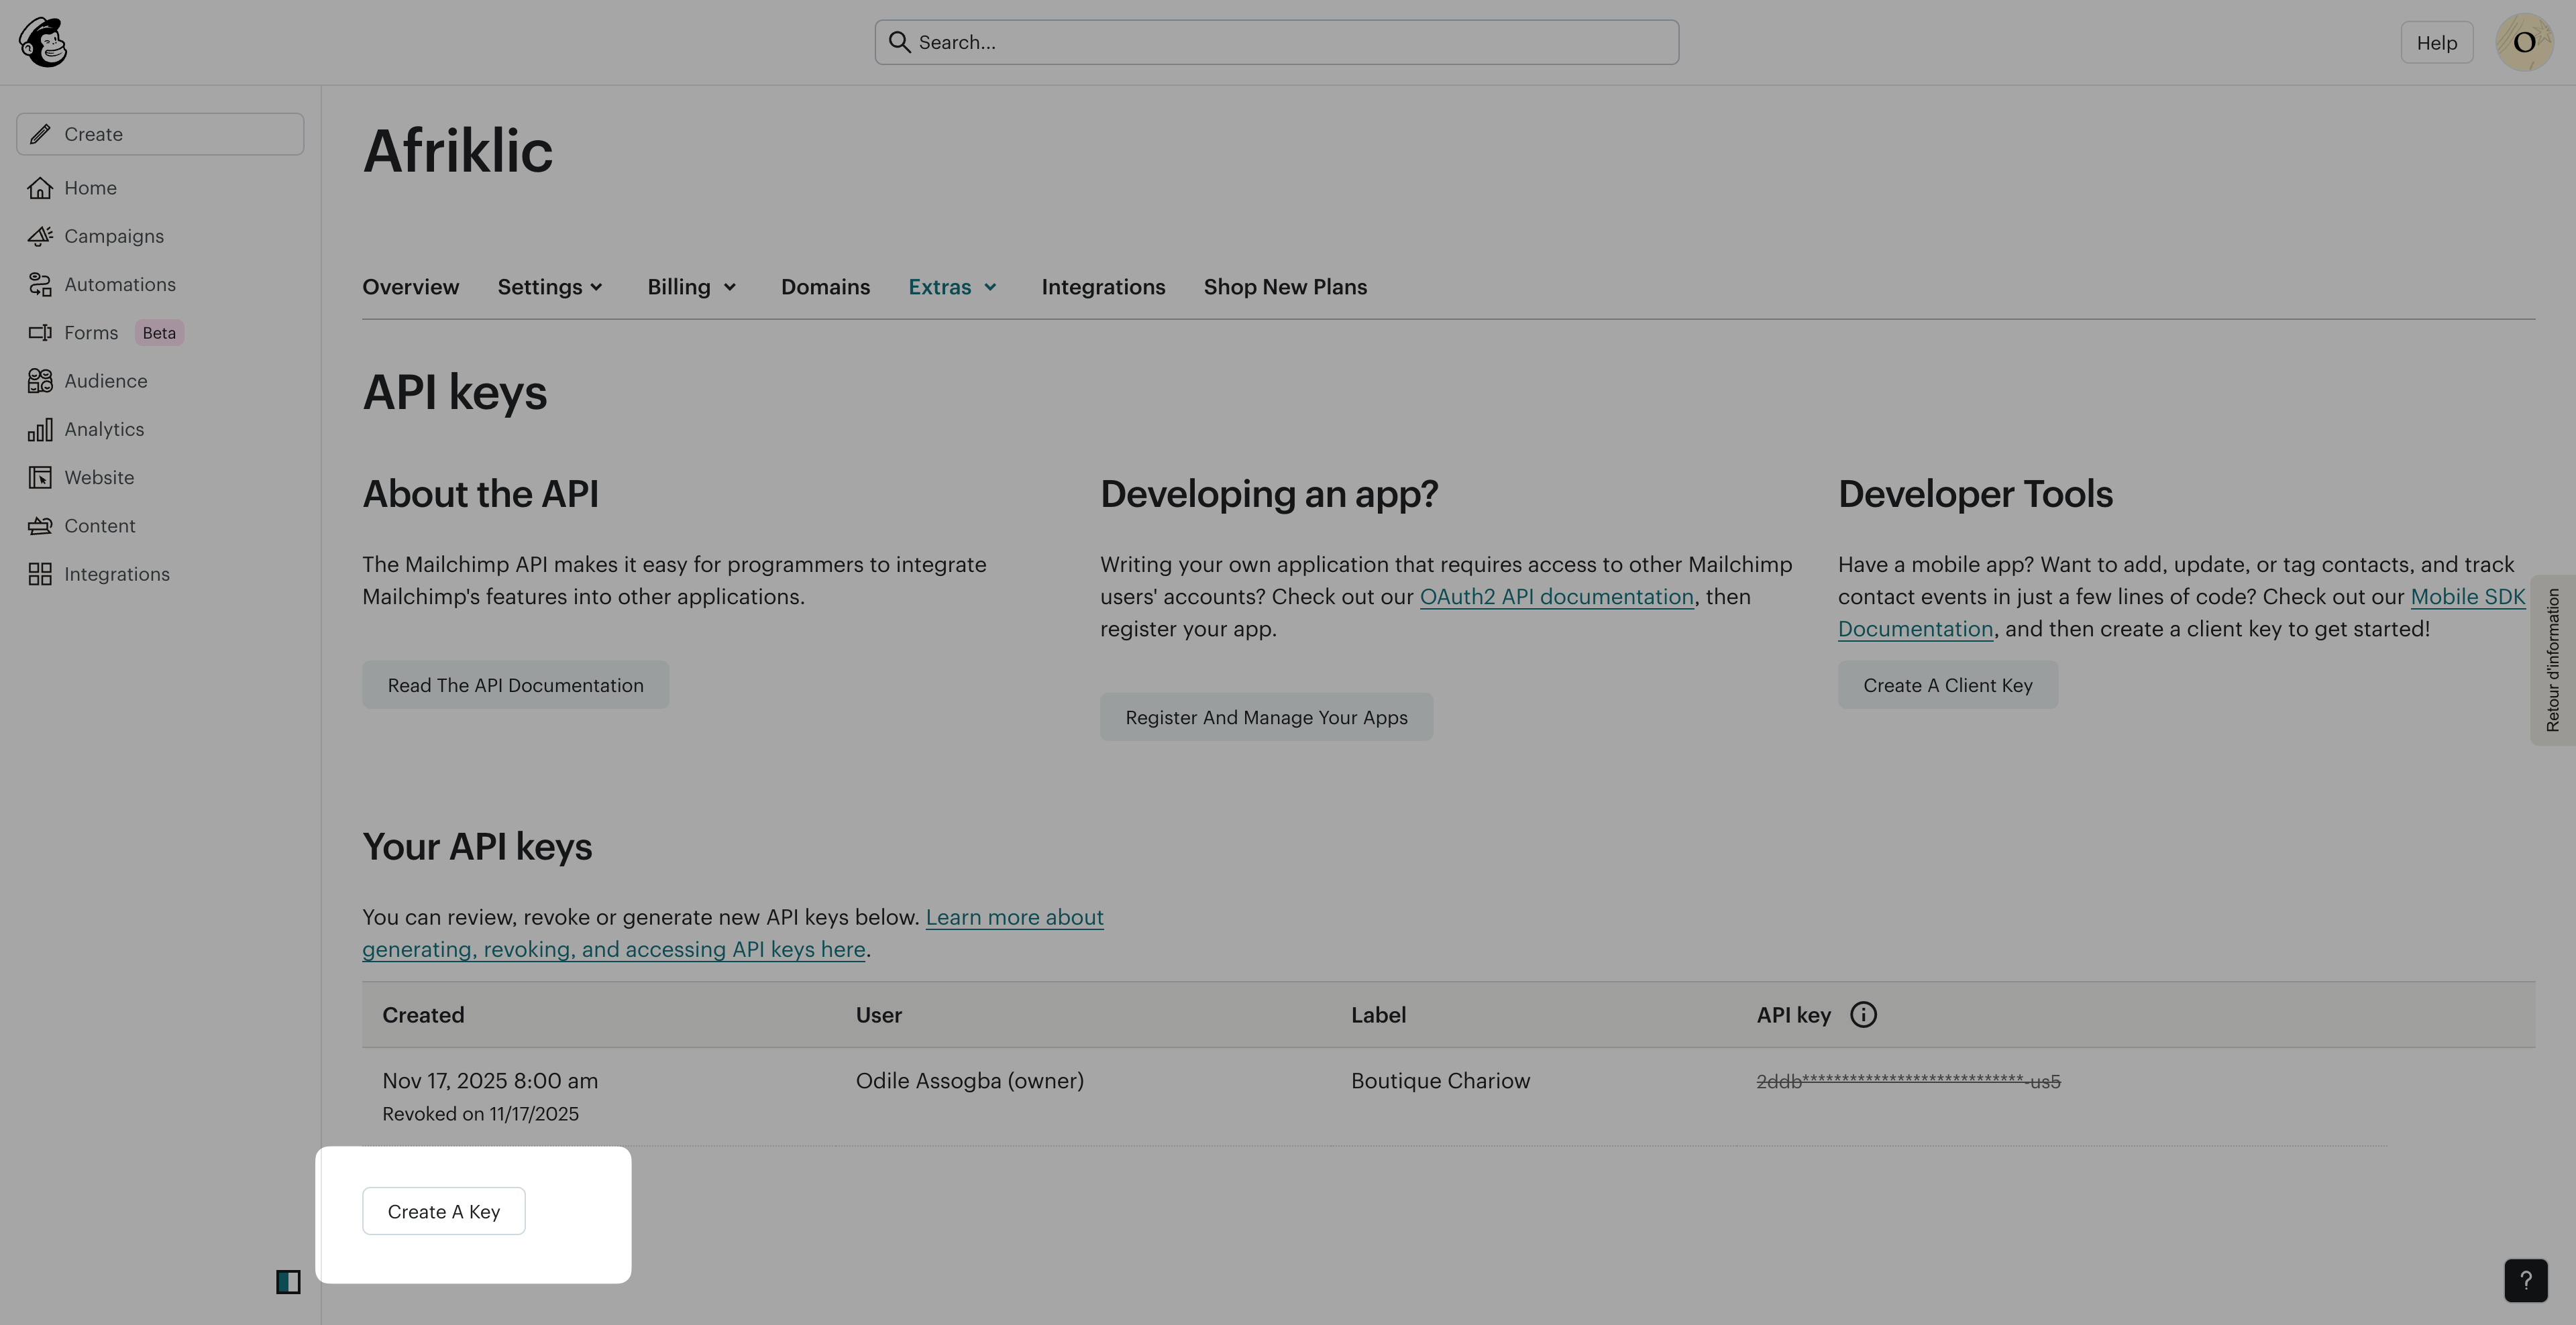The height and width of the screenshot is (1325, 2576).
Task: Open the floating question mark help widget
Action: (2525, 1280)
